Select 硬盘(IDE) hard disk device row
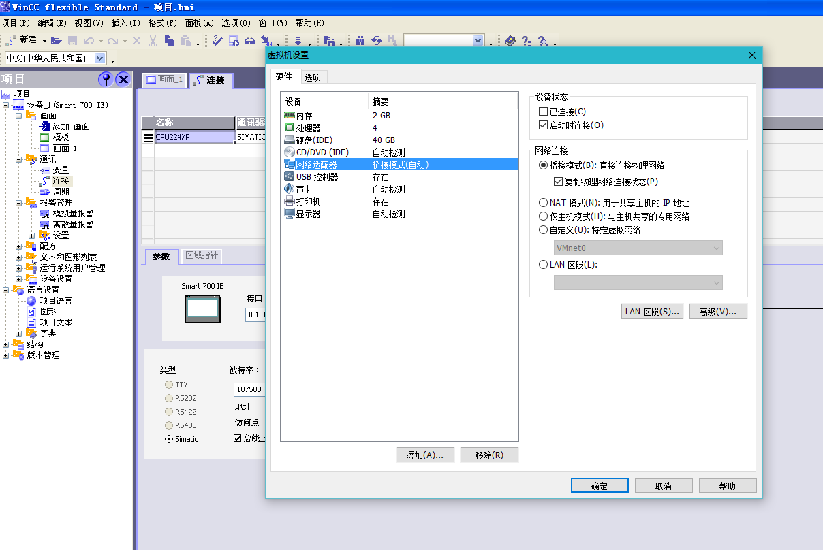Viewport: 823px width, 550px height. pyautogui.click(x=399, y=140)
